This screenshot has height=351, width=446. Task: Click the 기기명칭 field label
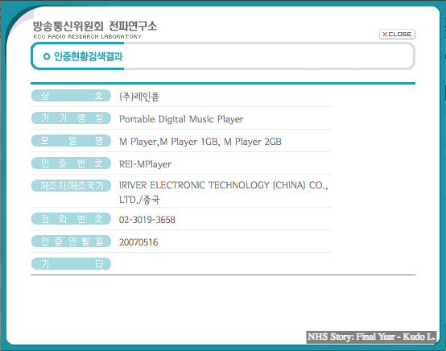pyautogui.click(x=71, y=118)
